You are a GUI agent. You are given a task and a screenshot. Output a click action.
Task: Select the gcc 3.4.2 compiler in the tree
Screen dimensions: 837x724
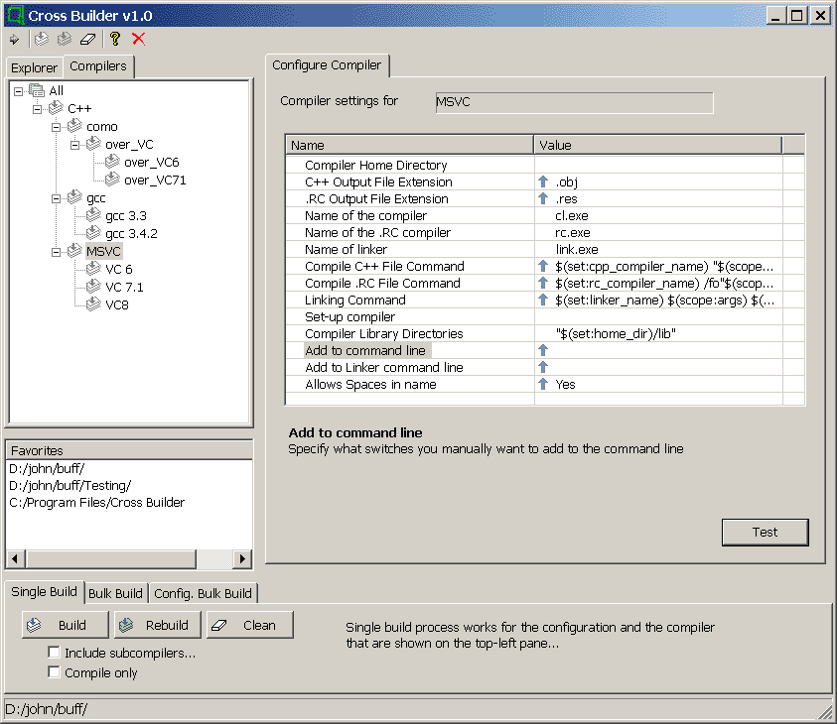tap(131, 233)
